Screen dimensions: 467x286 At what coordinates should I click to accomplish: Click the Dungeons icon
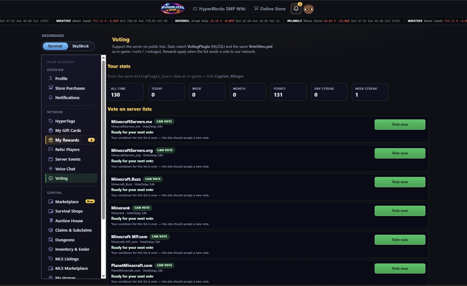point(51,240)
